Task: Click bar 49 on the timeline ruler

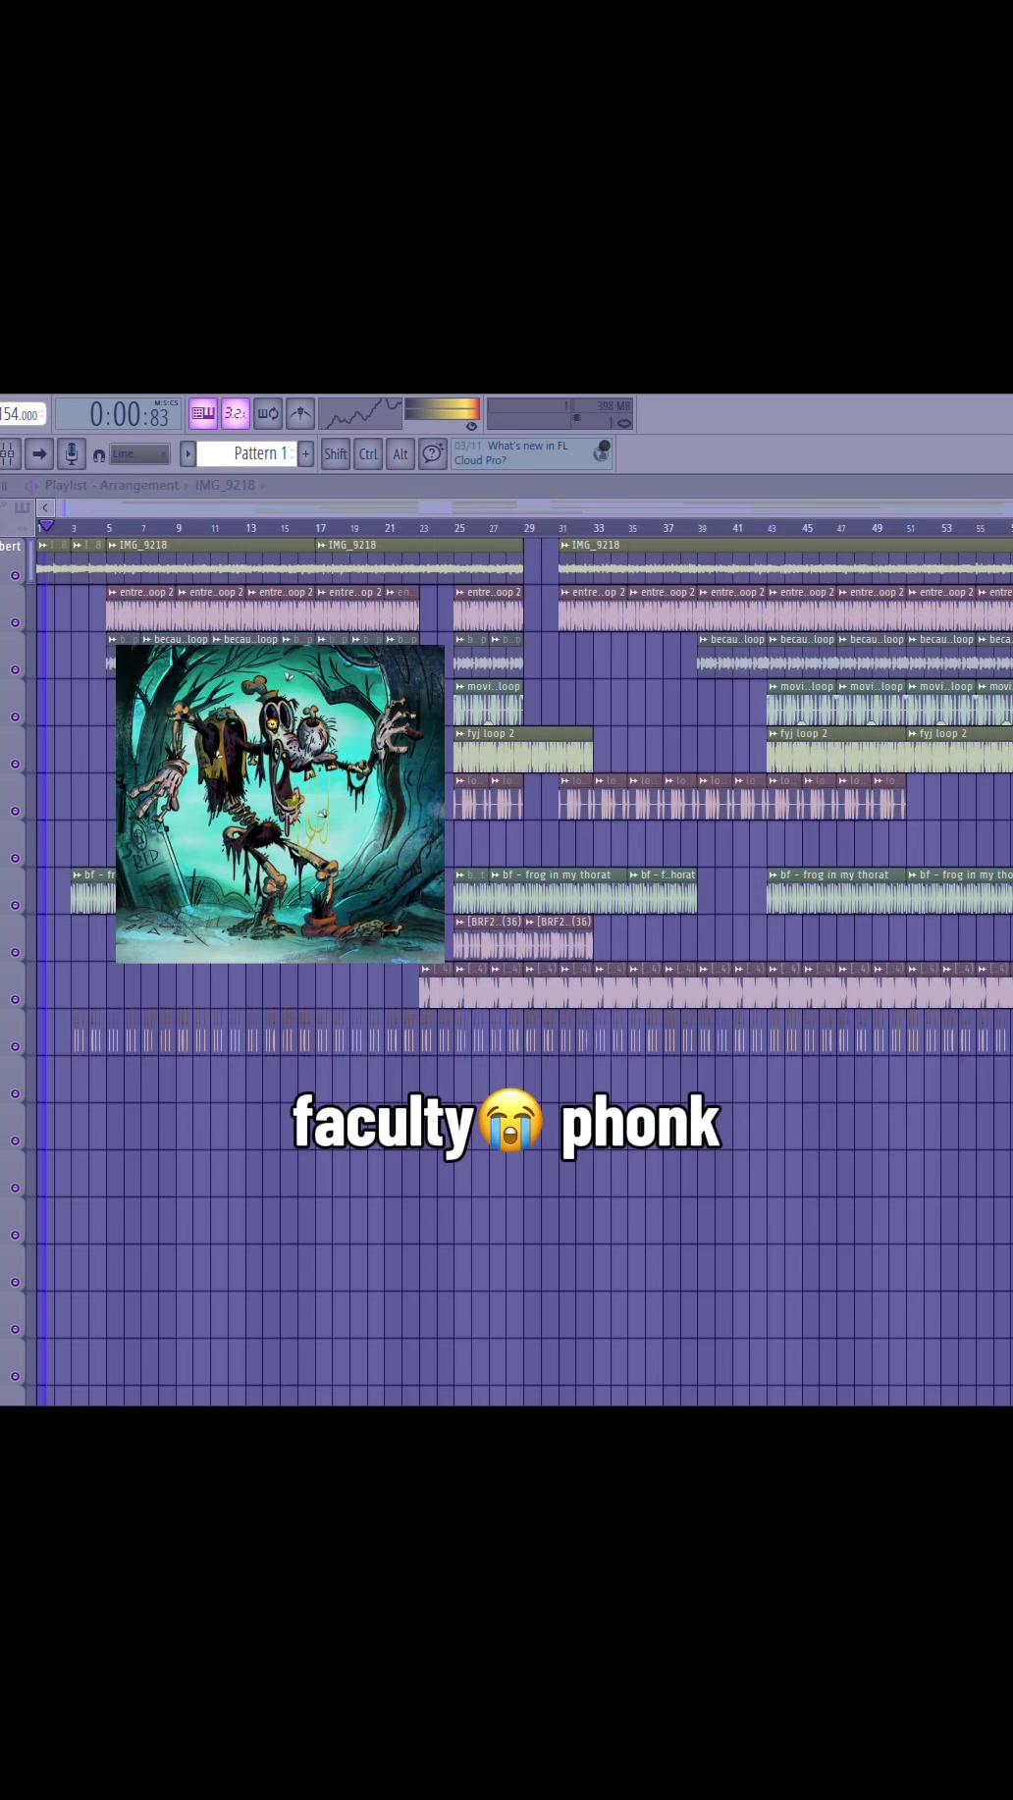Action: (x=878, y=528)
